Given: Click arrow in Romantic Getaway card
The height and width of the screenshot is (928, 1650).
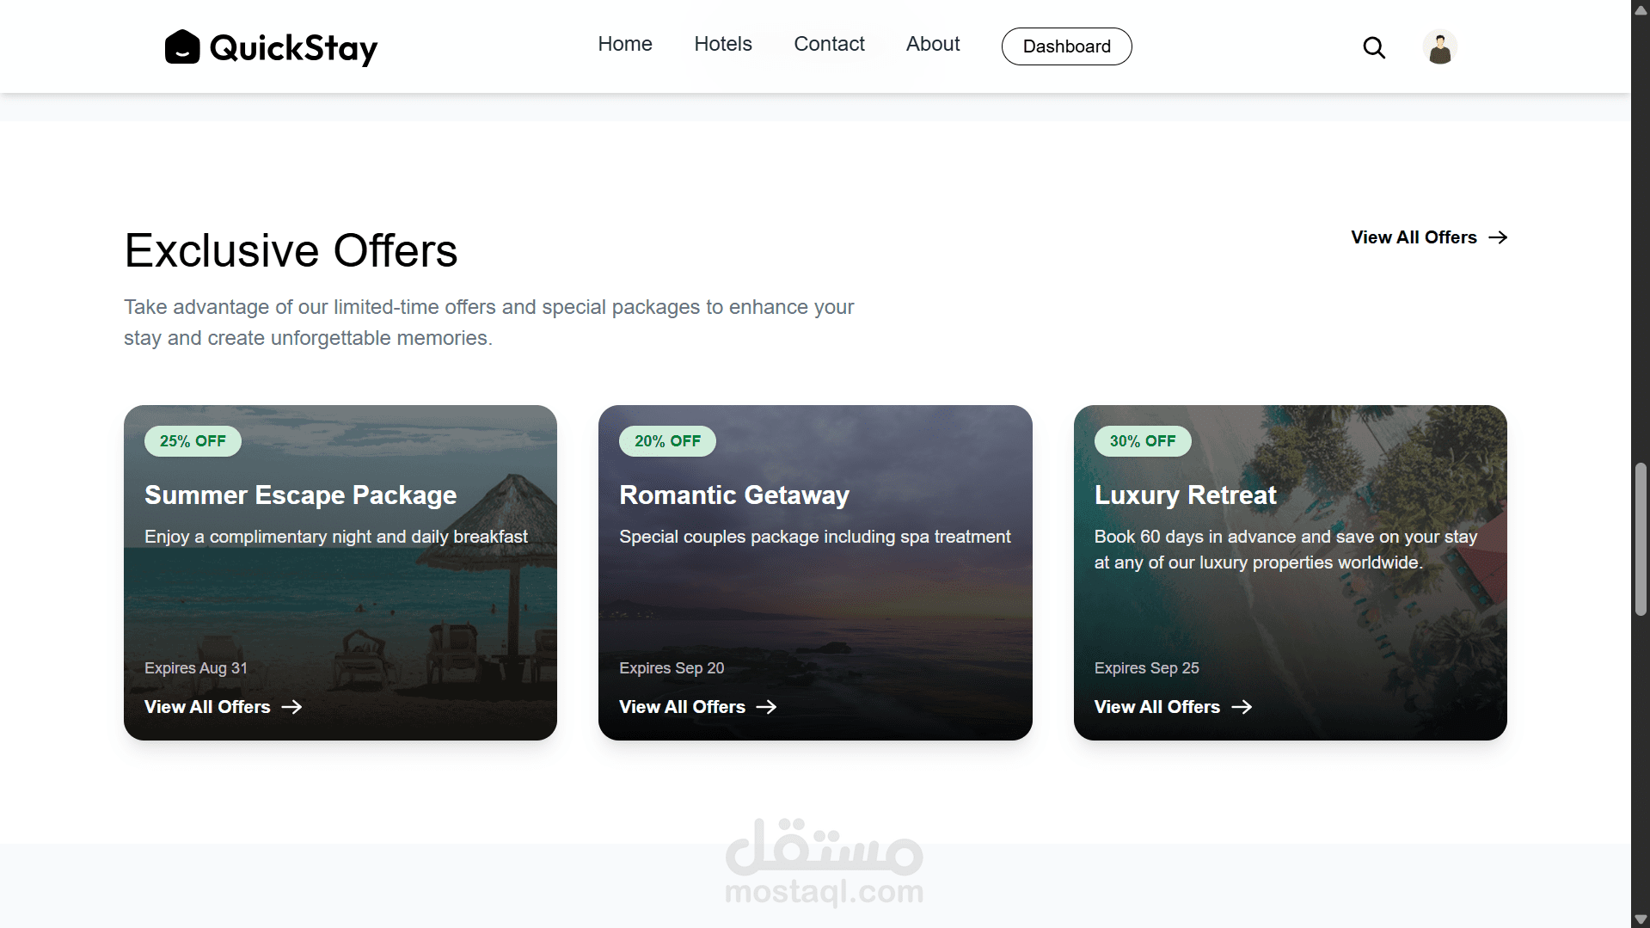Looking at the screenshot, I should tap(766, 707).
